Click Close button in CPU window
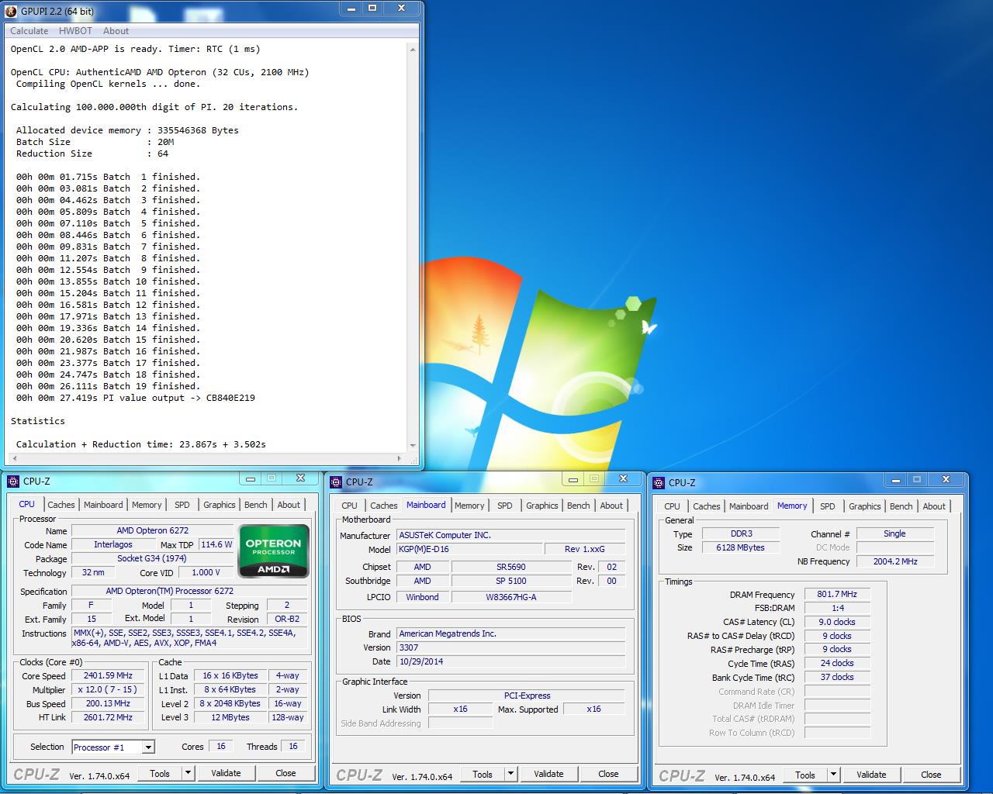Image resolution: width=993 pixels, height=794 pixels. tap(285, 773)
